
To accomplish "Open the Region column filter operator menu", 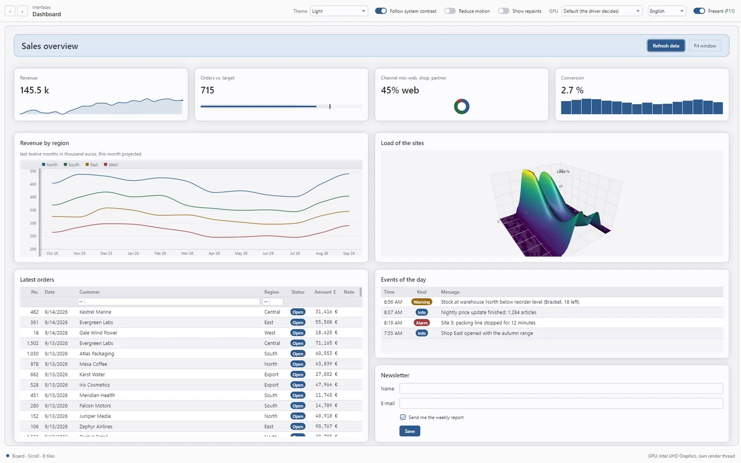I will click(266, 302).
